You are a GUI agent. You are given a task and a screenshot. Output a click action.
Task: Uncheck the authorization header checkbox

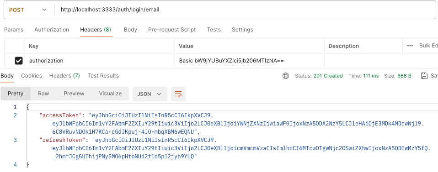tap(18, 61)
